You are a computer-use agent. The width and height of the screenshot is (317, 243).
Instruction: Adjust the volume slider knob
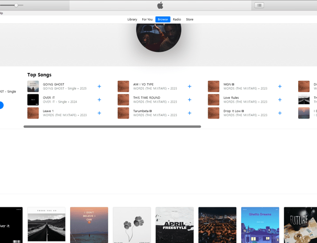(16, 5)
